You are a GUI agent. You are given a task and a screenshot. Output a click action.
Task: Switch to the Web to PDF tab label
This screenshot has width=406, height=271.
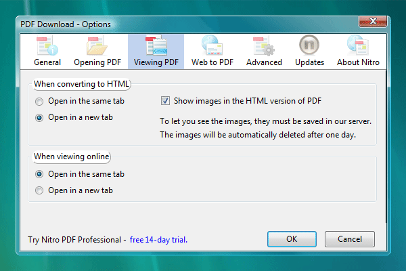pos(212,62)
